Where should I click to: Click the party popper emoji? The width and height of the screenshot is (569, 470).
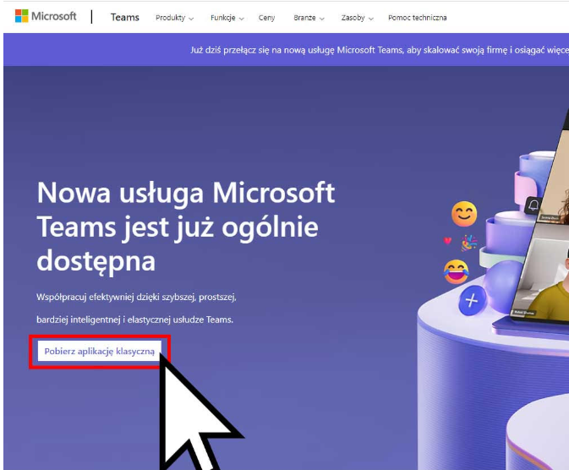(469, 243)
